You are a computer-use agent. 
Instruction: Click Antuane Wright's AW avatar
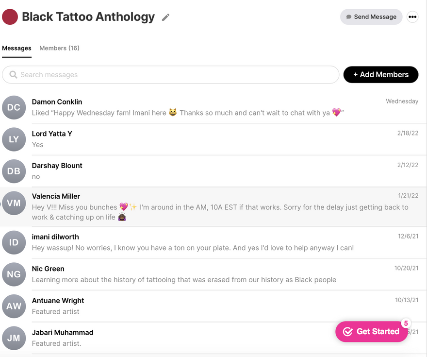[x=14, y=306]
